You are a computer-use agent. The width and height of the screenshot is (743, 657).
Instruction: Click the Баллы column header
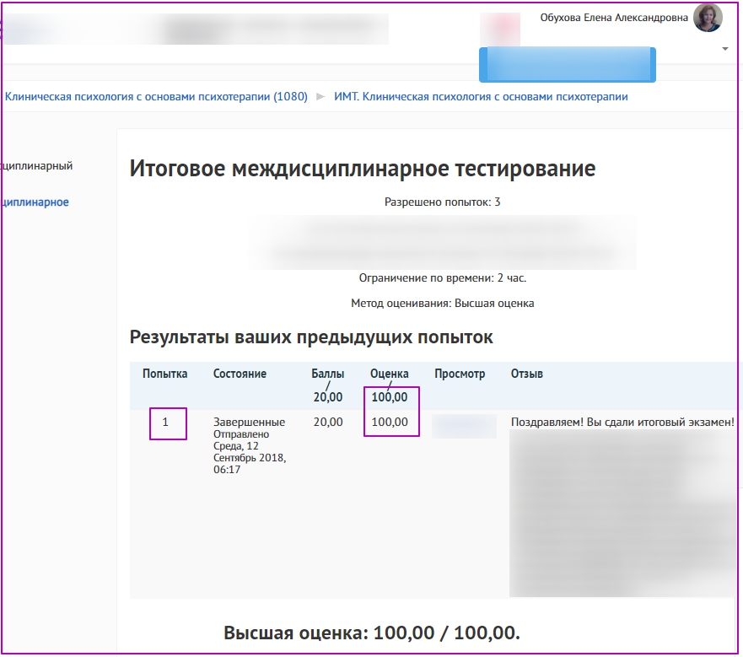point(327,374)
